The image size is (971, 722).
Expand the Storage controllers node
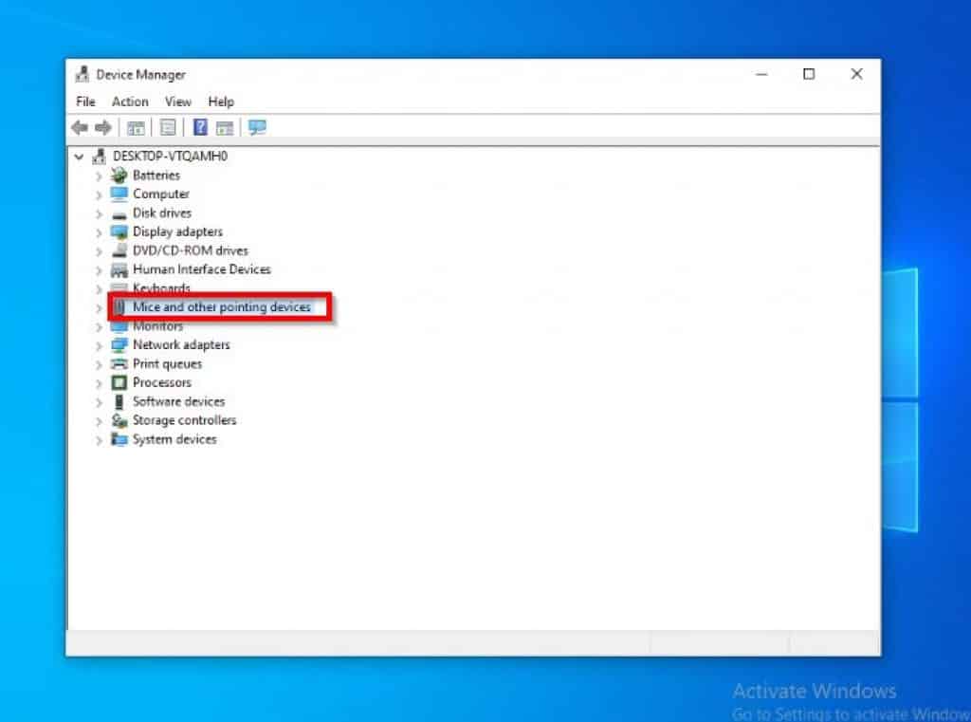[99, 421]
